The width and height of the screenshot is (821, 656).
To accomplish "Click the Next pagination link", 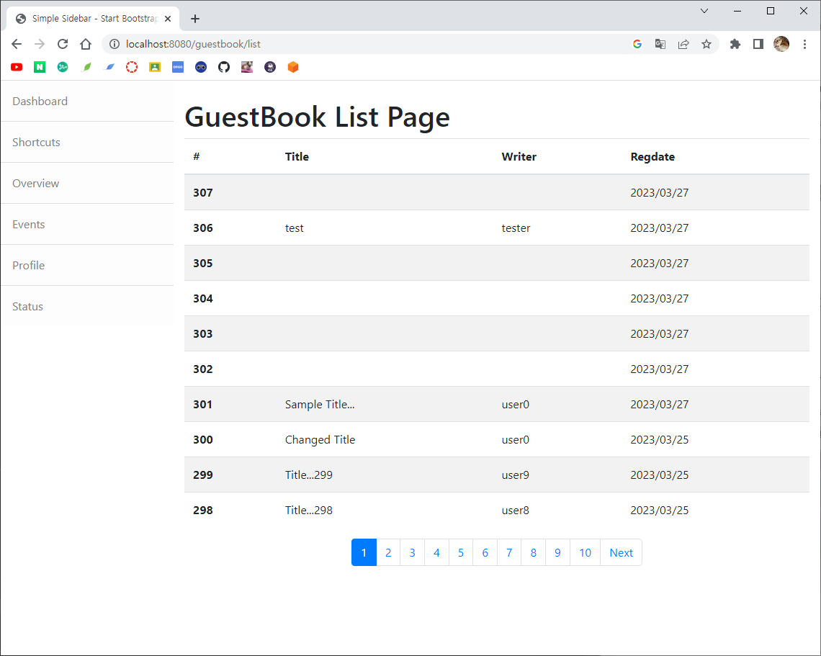I will 621,552.
